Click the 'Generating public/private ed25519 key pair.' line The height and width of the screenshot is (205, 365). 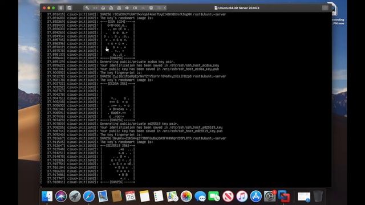click(x=139, y=124)
